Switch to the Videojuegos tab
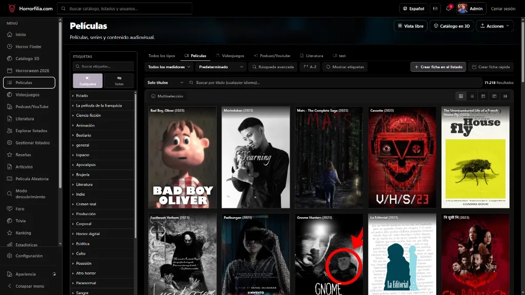 tap(230, 56)
